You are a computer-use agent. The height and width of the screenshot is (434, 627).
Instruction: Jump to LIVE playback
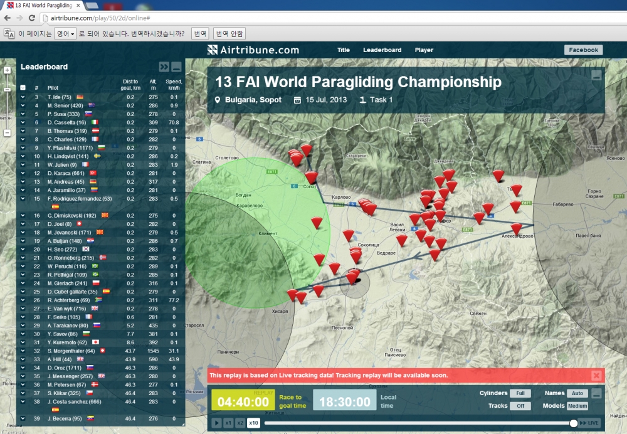pyautogui.click(x=589, y=423)
